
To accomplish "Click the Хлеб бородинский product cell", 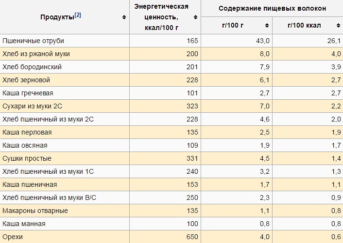I will click(32, 67).
